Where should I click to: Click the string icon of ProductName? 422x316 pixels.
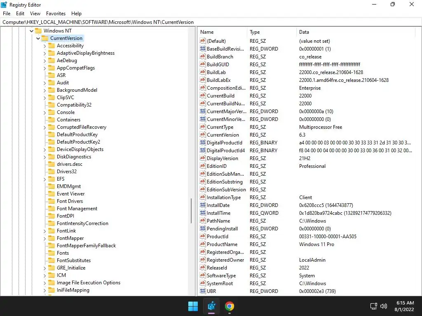[x=203, y=244]
